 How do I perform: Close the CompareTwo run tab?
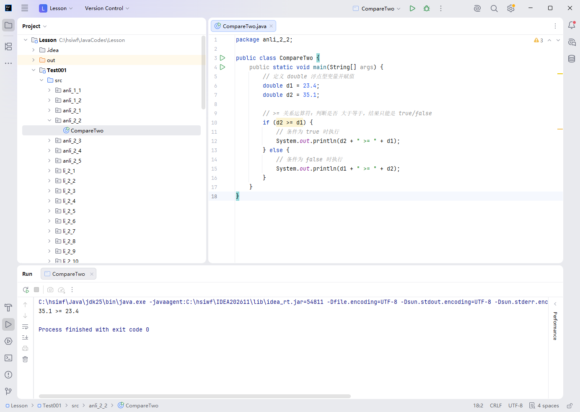tap(92, 274)
